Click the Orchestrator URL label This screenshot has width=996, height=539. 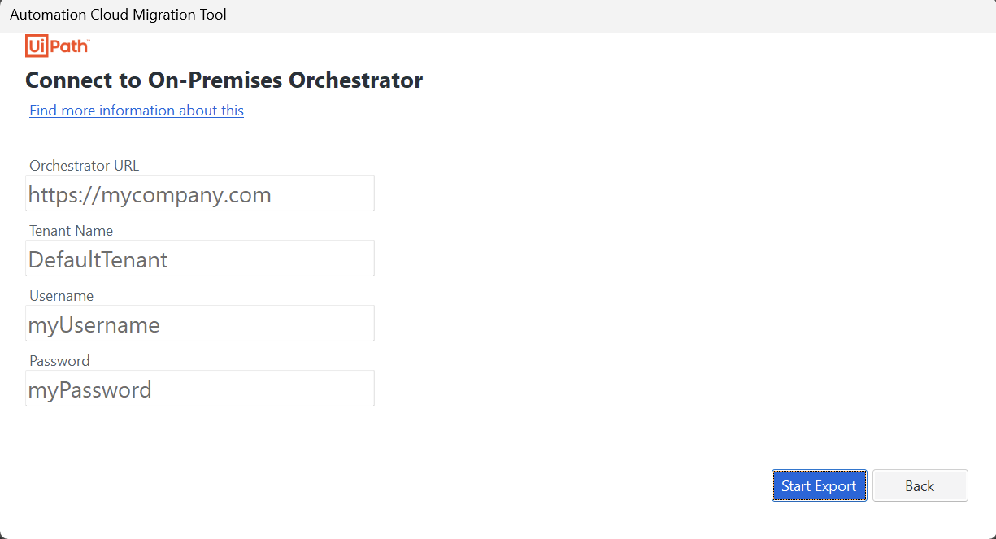coord(84,165)
